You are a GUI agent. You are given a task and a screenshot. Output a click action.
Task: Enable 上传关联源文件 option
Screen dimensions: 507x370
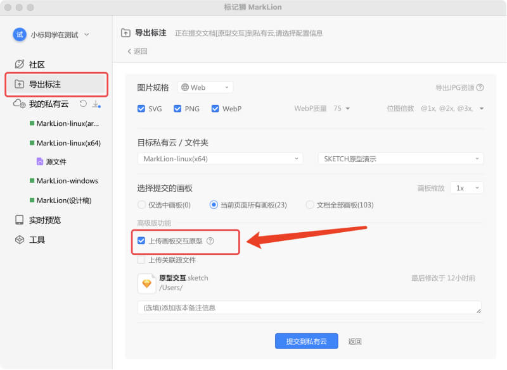[x=141, y=259]
